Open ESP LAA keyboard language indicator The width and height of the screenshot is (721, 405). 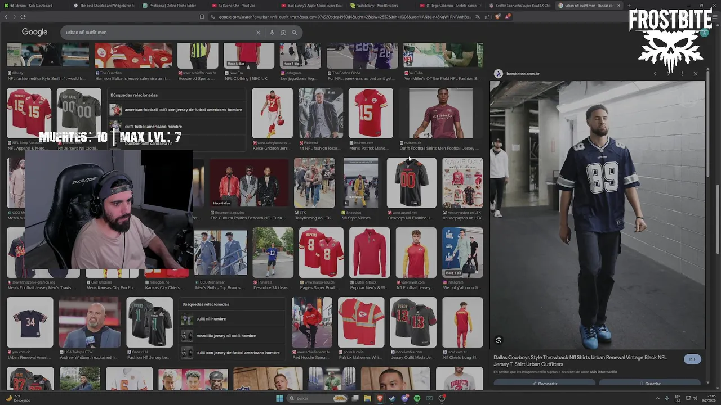pos(678,398)
